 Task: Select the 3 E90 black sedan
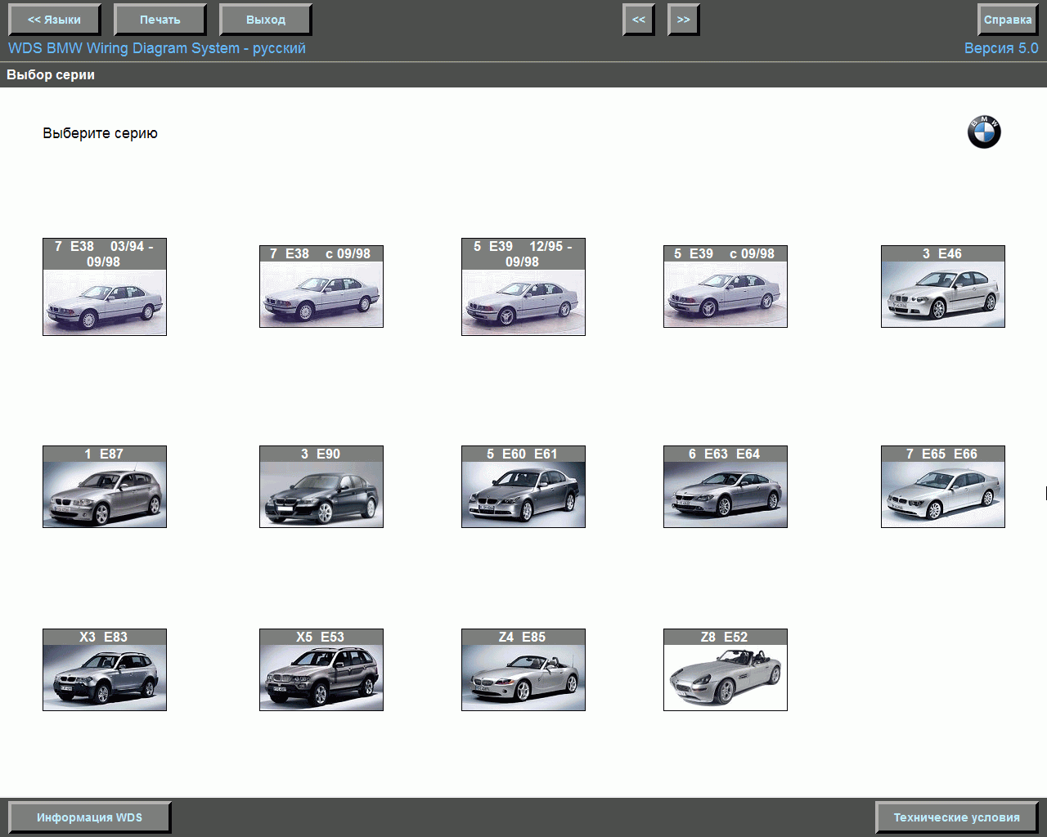pos(321,494)
